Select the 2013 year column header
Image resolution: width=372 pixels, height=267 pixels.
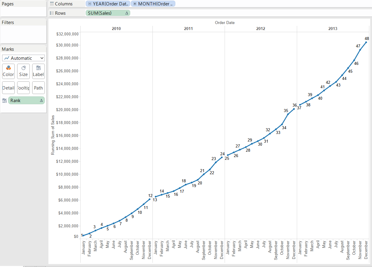click(x=333, y=29)
